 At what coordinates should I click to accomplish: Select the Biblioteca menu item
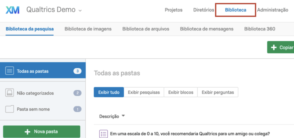tap(236, 10)
